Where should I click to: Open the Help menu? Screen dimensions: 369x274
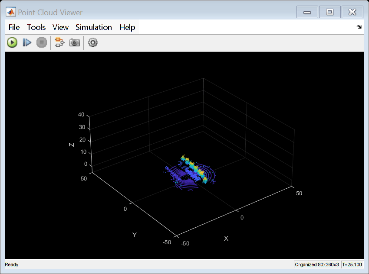click(x=127, y=27)
